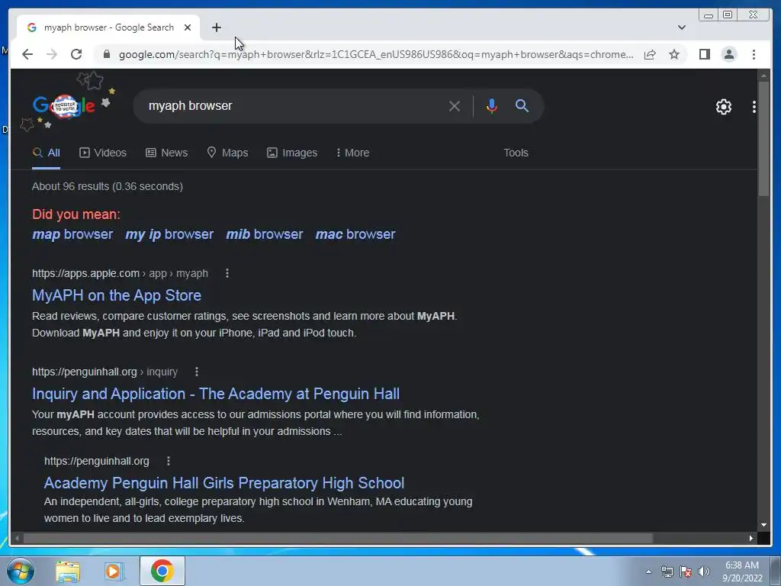Open the network tray icon
Image resolution: width=781 pixels, height=586 pixels.
point(667,572)
